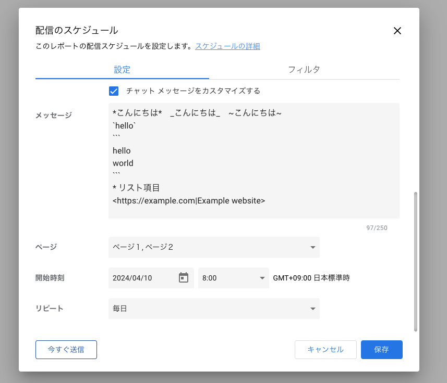
Task: Click the 2024/04/10 start date field
Action: (142, 278)
